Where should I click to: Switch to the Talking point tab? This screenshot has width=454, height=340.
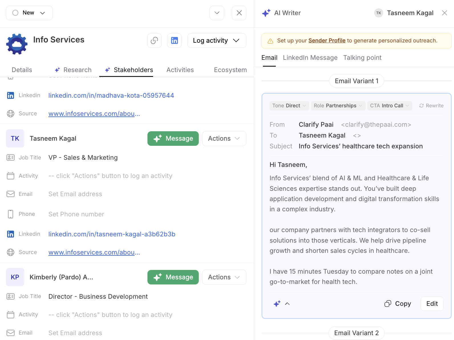(x=362, y=58)
